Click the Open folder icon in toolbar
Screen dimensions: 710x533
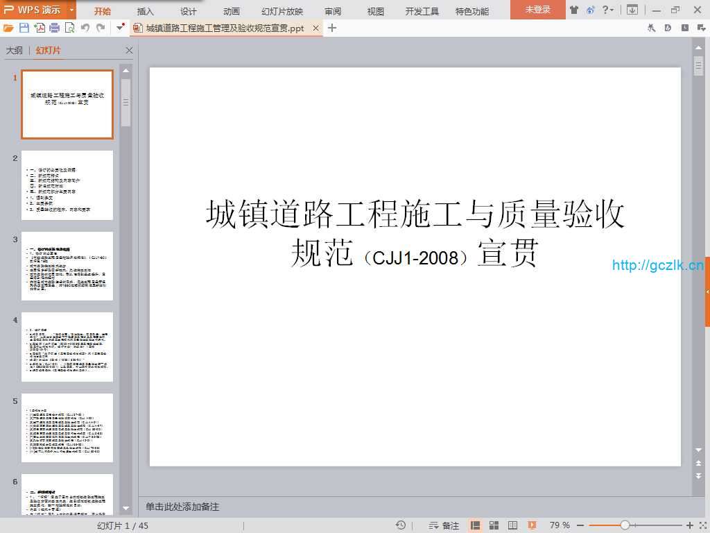coord(8,28)
